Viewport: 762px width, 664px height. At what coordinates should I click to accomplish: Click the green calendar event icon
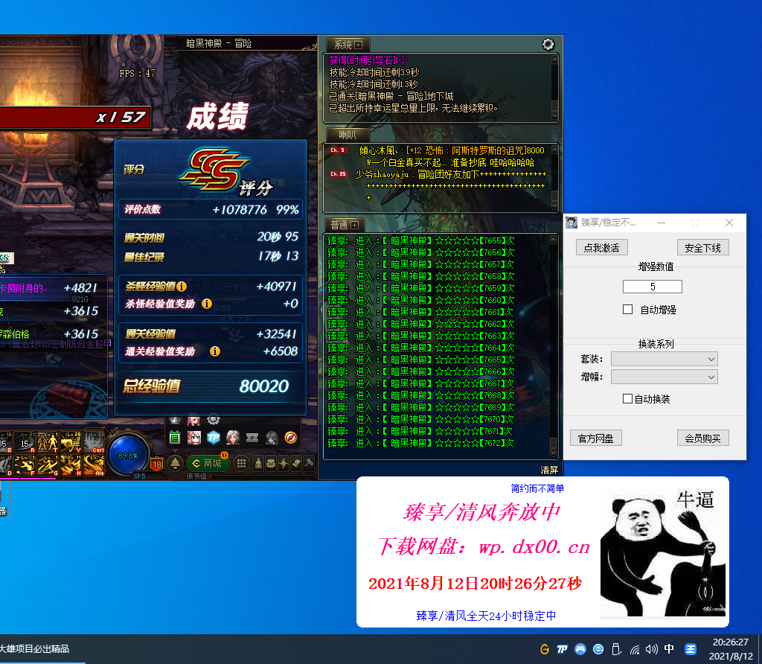point(175,438)
